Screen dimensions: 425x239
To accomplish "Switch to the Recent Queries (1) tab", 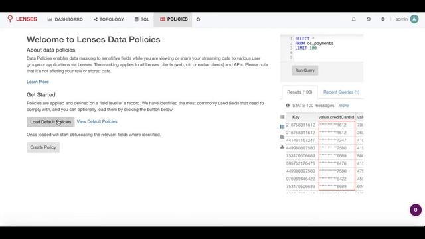I will pos(341,92).
